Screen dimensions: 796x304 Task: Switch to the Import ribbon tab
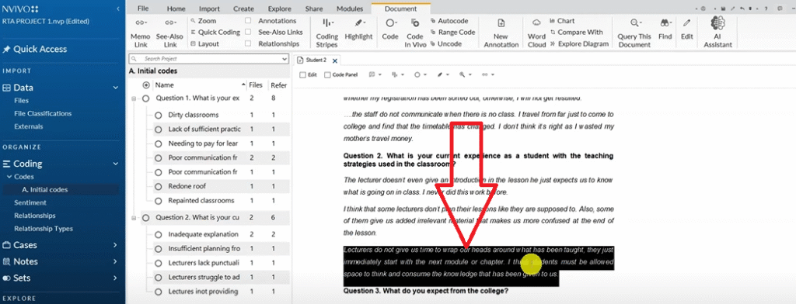(x=210, y=9)
